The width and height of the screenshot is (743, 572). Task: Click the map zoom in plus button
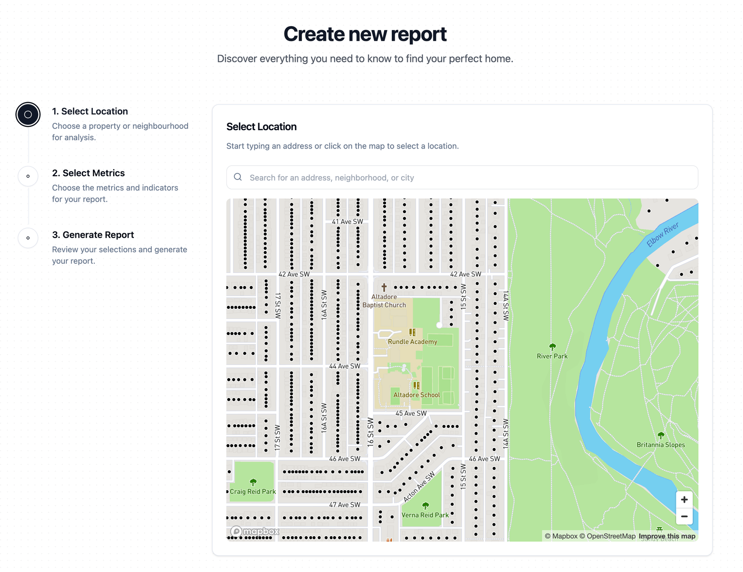[x=684, y=499]
